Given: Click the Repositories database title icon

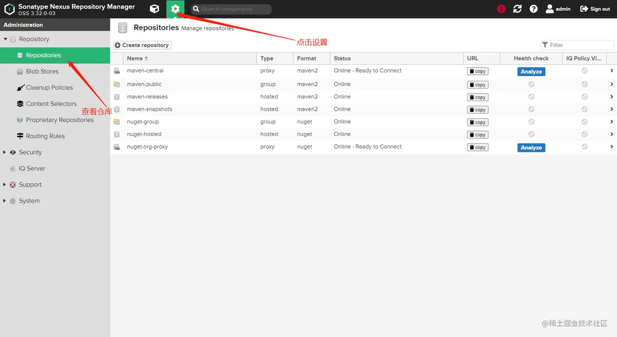Looking at the screenshot, I should tap(122, 28).
